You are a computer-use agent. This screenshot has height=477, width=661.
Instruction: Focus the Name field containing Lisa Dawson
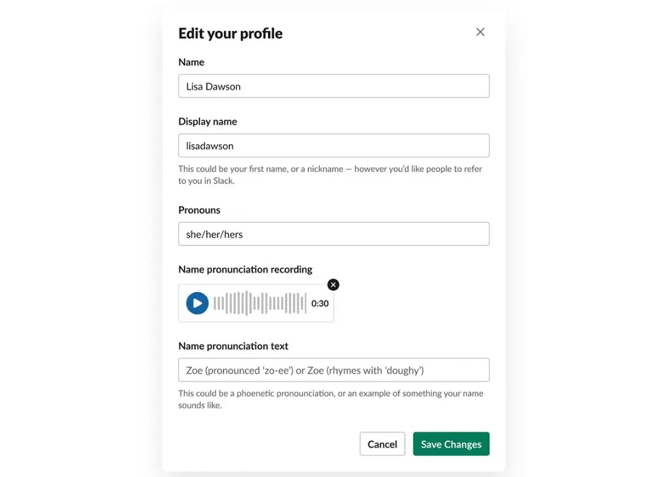click(x=334, y=86)
